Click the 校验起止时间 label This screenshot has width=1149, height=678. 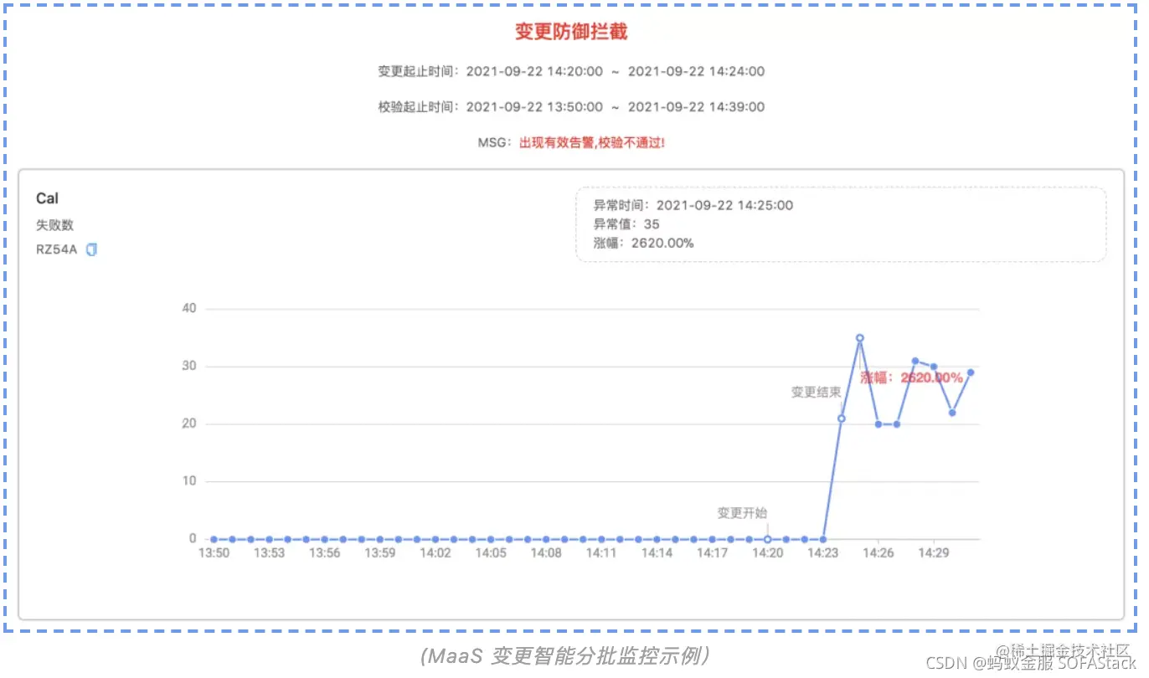tap(418, 107)
